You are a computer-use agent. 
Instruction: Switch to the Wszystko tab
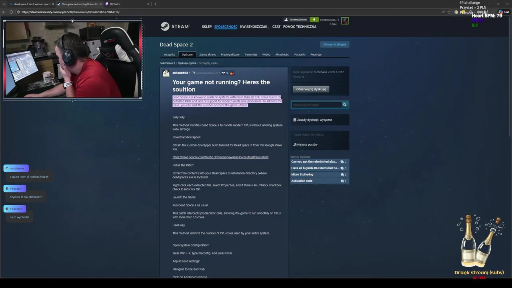[x=169, y=54]
